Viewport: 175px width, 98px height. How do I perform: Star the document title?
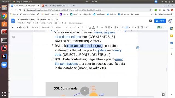pos(49,20)
